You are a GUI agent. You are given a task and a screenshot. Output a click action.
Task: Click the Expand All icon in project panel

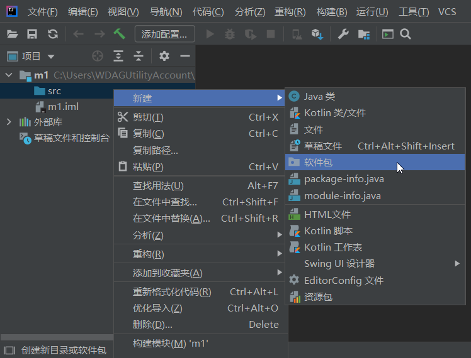coord(118,57)
